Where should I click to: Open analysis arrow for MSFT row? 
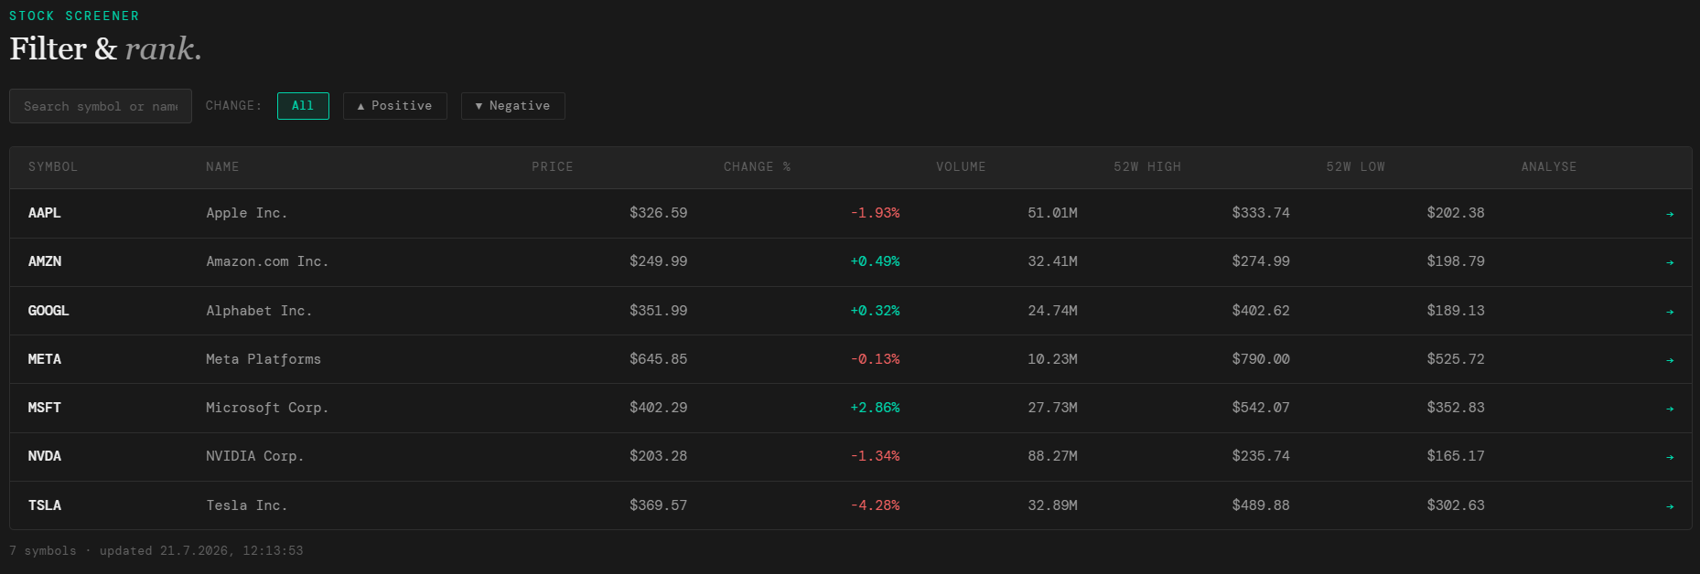click(1670, 409)
